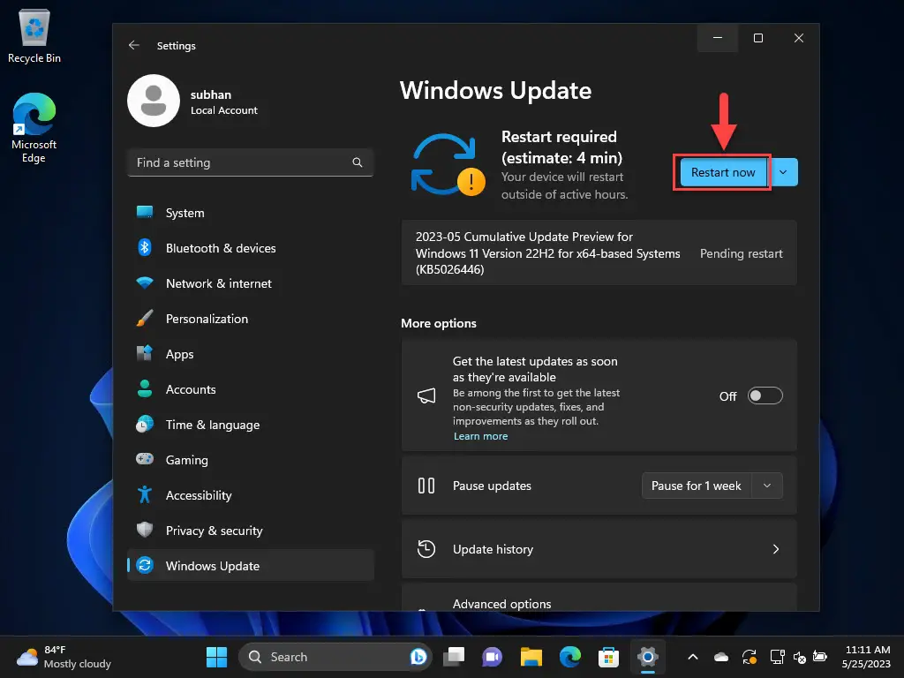Image resolution: width=904 pixels, height=678 pixels.
Task: Maximize the Settings window
Action: tap(758, 37)
